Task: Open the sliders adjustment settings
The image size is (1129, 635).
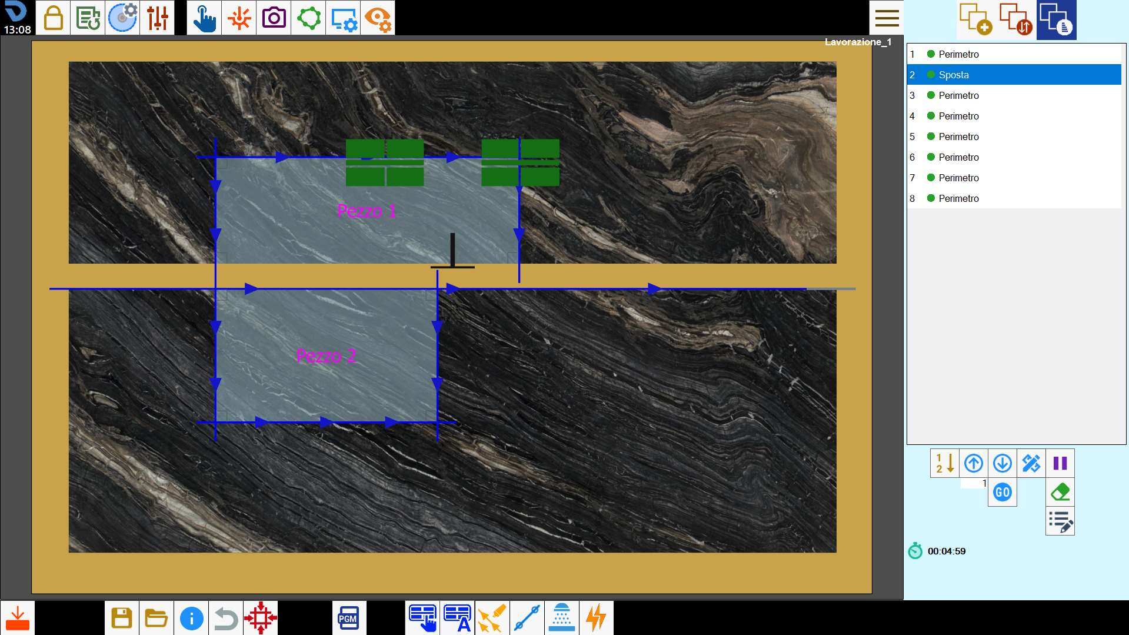Action: [157, 18]
